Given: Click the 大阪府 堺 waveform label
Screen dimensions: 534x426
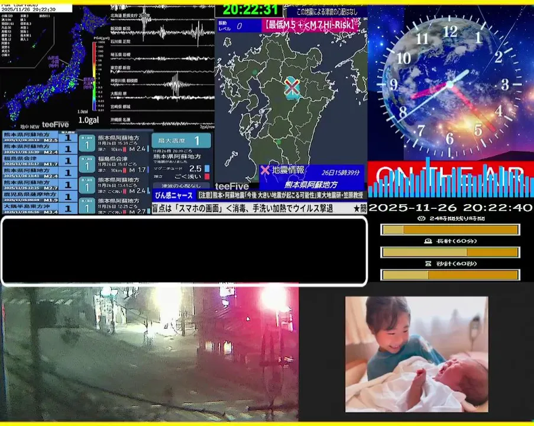Looking at the screenshot, I should (118, 93).
